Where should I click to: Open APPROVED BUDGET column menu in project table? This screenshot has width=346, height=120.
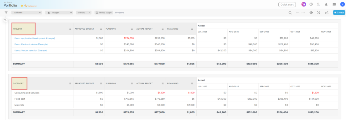pos(101,29)
